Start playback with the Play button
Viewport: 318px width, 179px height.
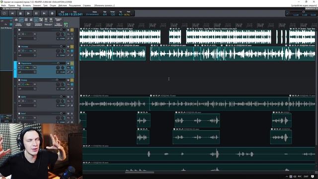[28, 13]
